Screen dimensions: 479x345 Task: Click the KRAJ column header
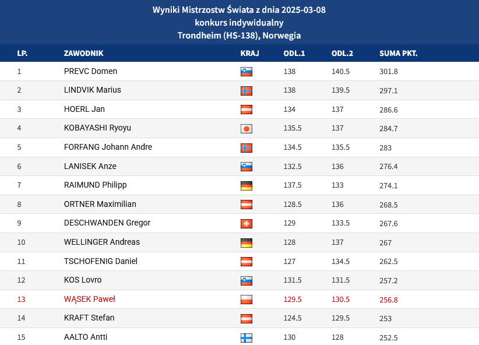(x=249, y=53)
